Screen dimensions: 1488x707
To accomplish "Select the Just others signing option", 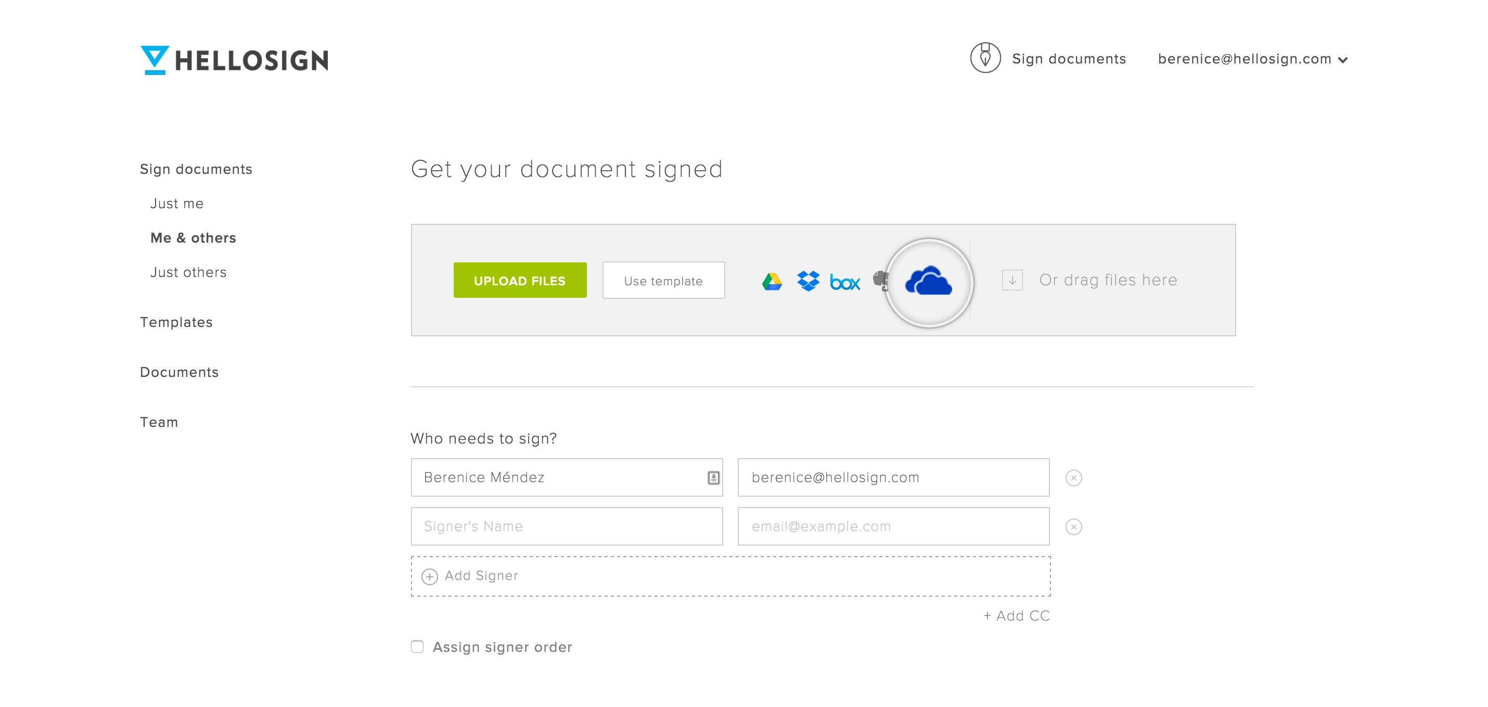I will (x=187, y=272).
